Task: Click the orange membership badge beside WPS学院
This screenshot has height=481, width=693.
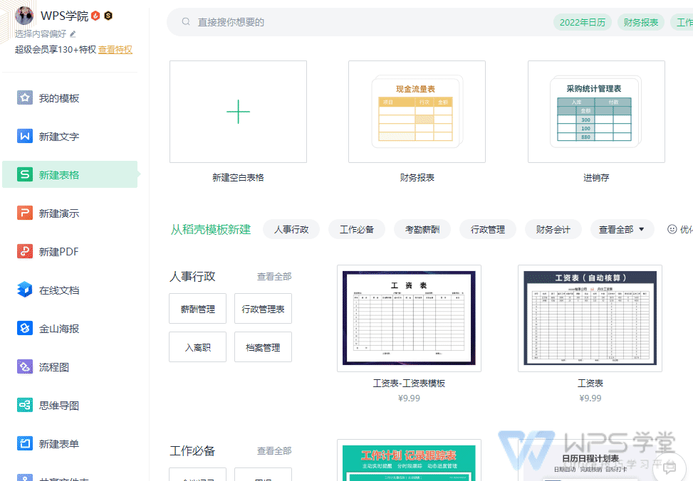Action: 95,16
